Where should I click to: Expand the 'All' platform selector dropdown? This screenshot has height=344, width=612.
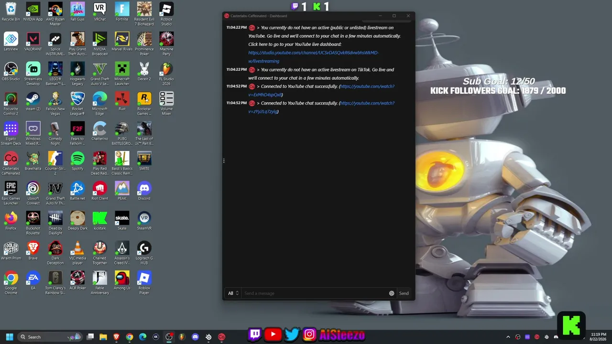[x=233, y=293]
